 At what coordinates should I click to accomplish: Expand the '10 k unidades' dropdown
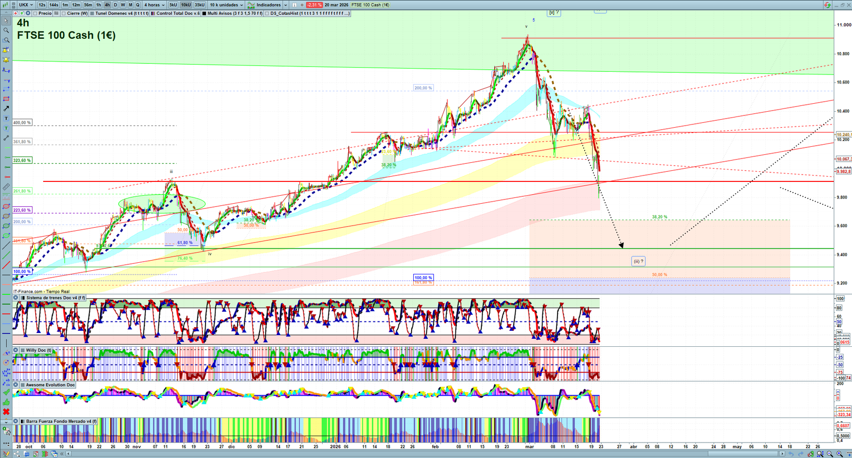[x=226, y=5]
